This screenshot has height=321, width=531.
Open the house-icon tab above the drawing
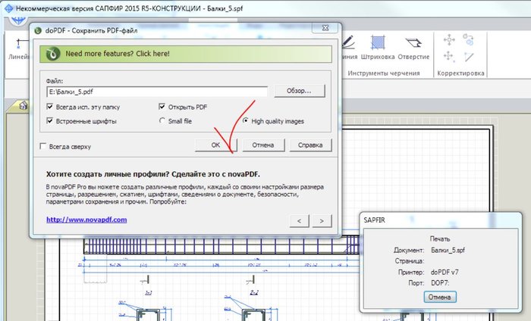click(23, 105)
